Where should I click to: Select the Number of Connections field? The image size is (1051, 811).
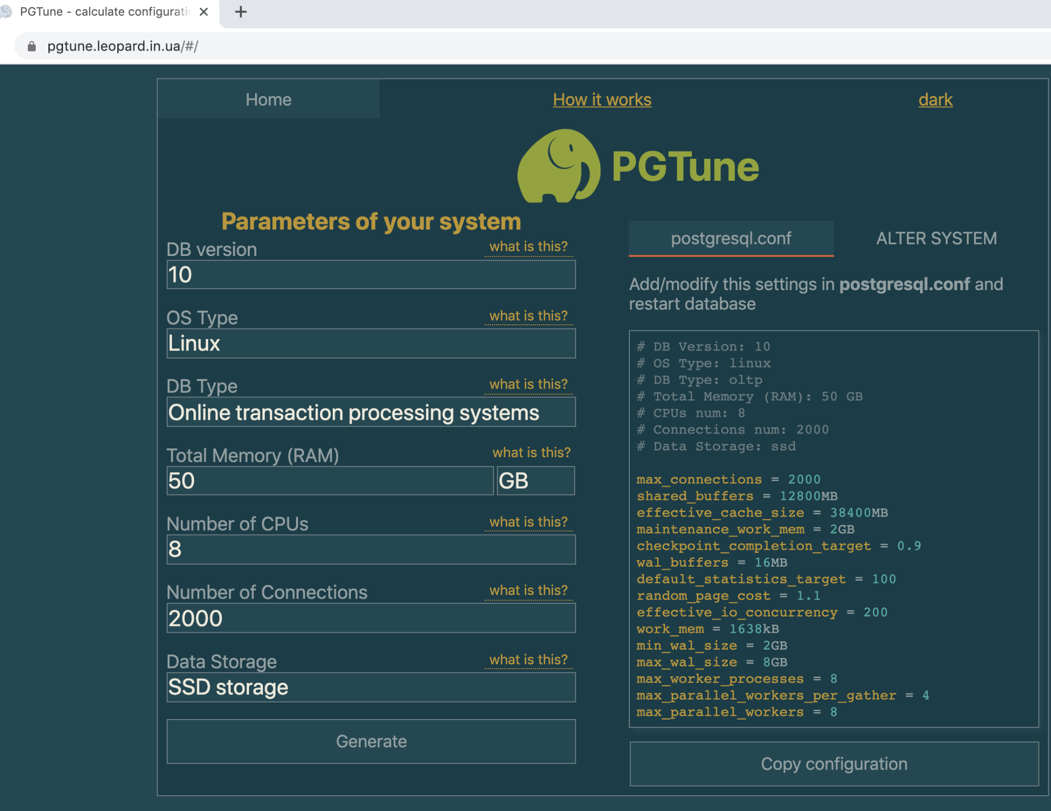click(371, 618)
